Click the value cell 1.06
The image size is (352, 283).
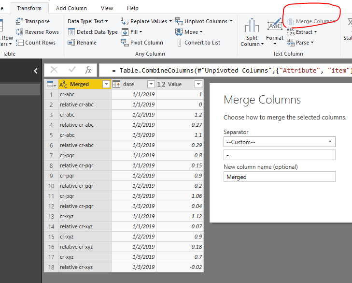pos(180,196)
